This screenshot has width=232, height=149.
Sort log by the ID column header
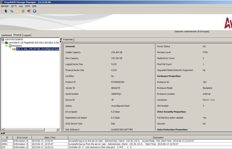pos(7,137)
